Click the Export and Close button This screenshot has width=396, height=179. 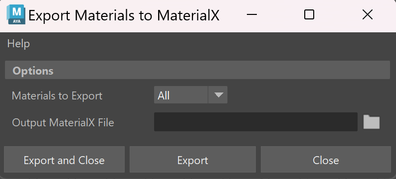(x=64, y=160)
